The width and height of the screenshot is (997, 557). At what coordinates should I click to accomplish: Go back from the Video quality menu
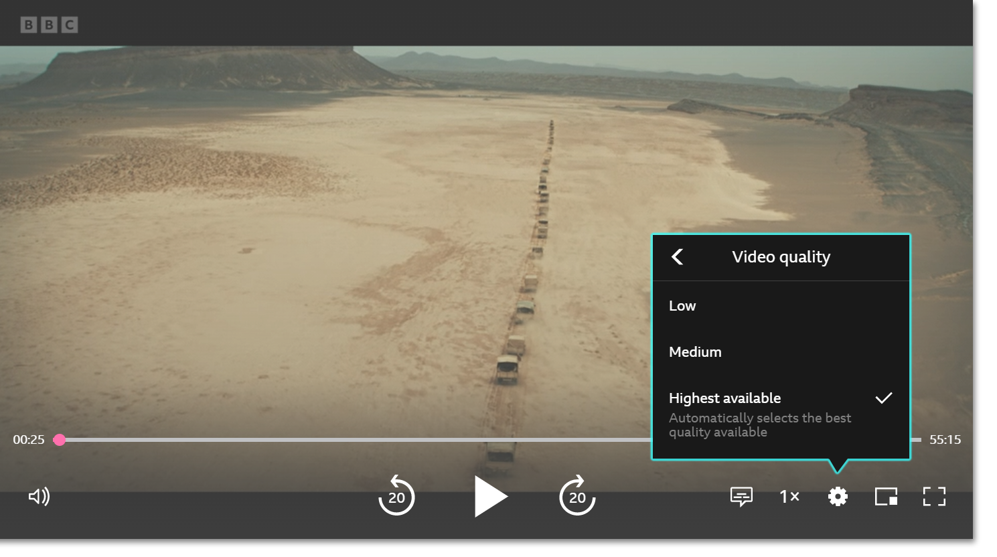coord(677,257)
